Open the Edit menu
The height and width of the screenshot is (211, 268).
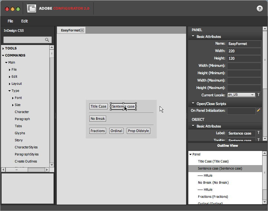[25, 21]
